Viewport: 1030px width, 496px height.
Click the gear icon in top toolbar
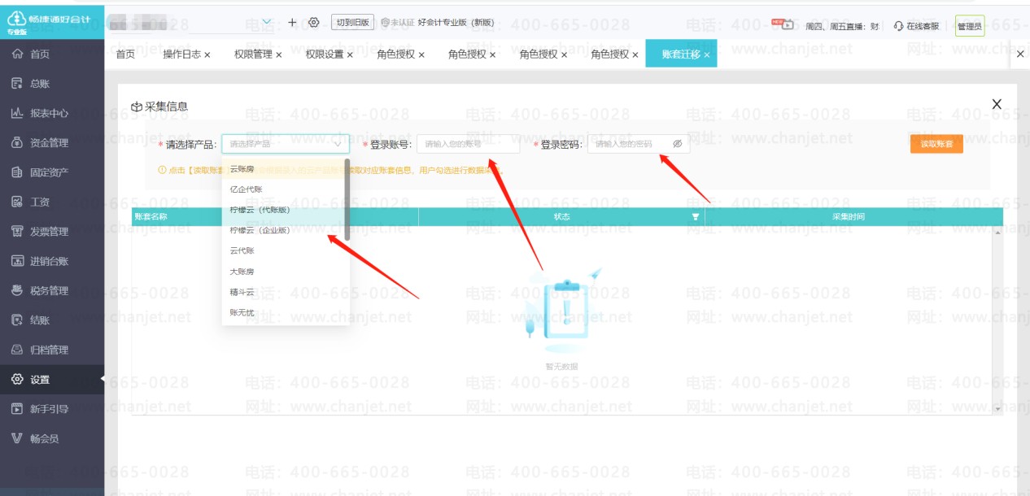tap(314, 22)
